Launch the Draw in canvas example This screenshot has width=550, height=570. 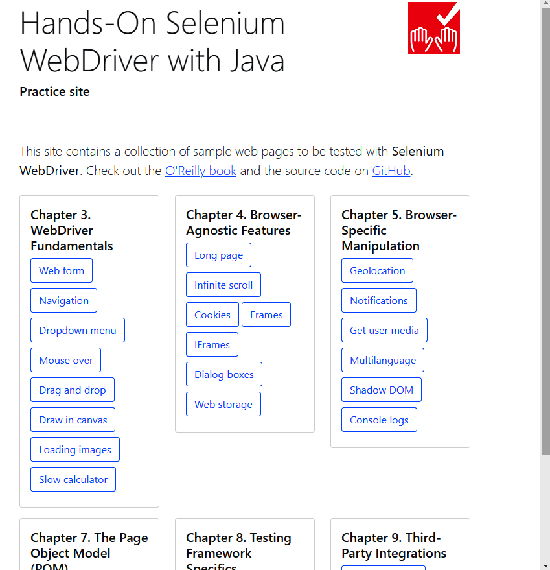coord(73,420)
